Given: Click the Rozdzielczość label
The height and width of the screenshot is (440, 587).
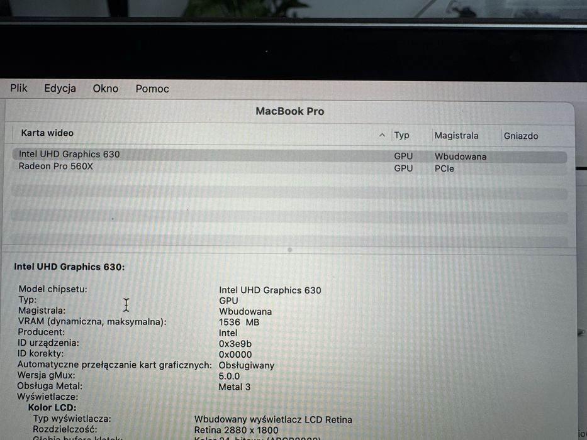Looking at the screenshot, I should coord(65,429).
